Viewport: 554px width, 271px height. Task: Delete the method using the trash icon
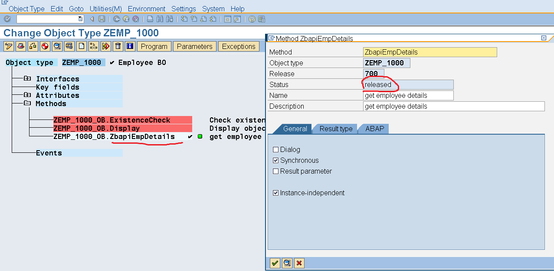(118, 46)
